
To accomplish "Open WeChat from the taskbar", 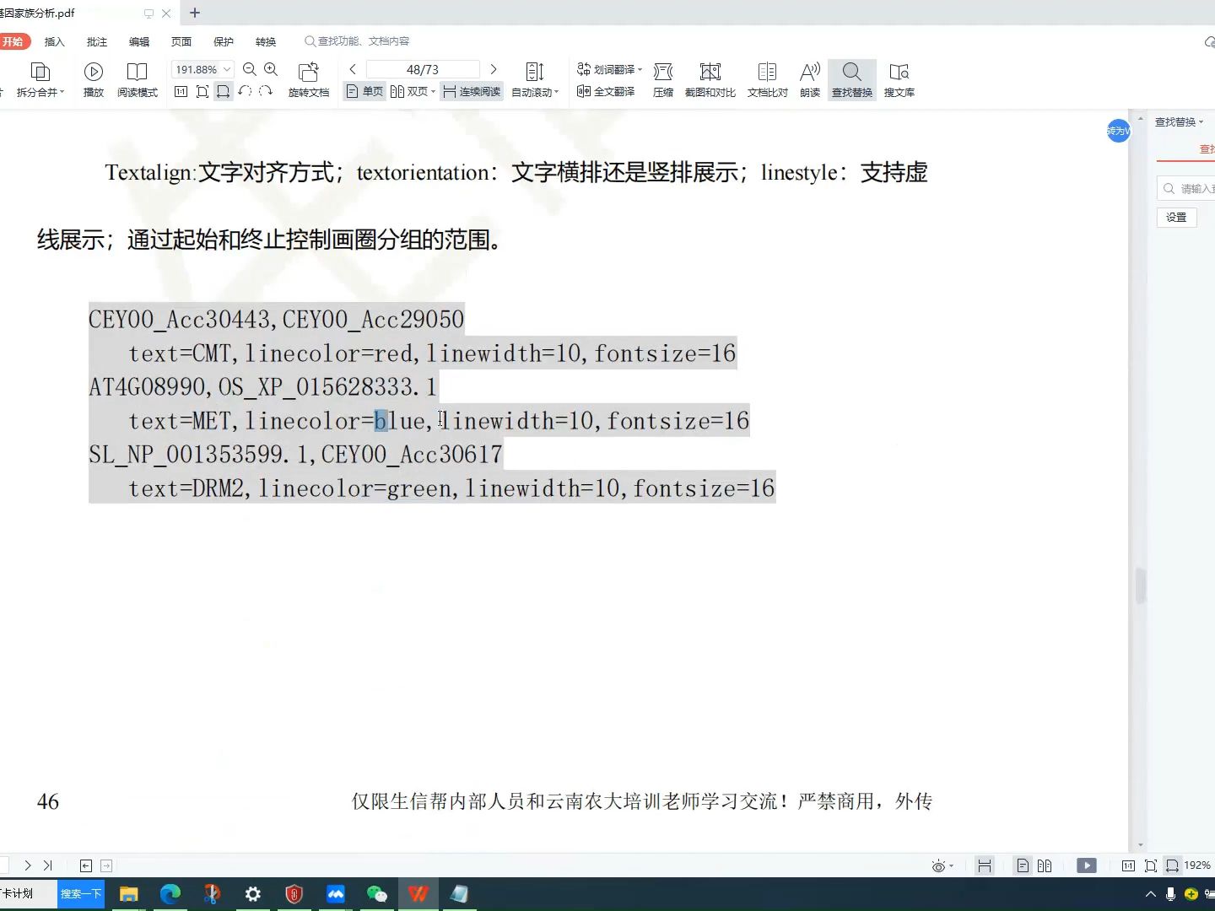I will coord(377,894).
